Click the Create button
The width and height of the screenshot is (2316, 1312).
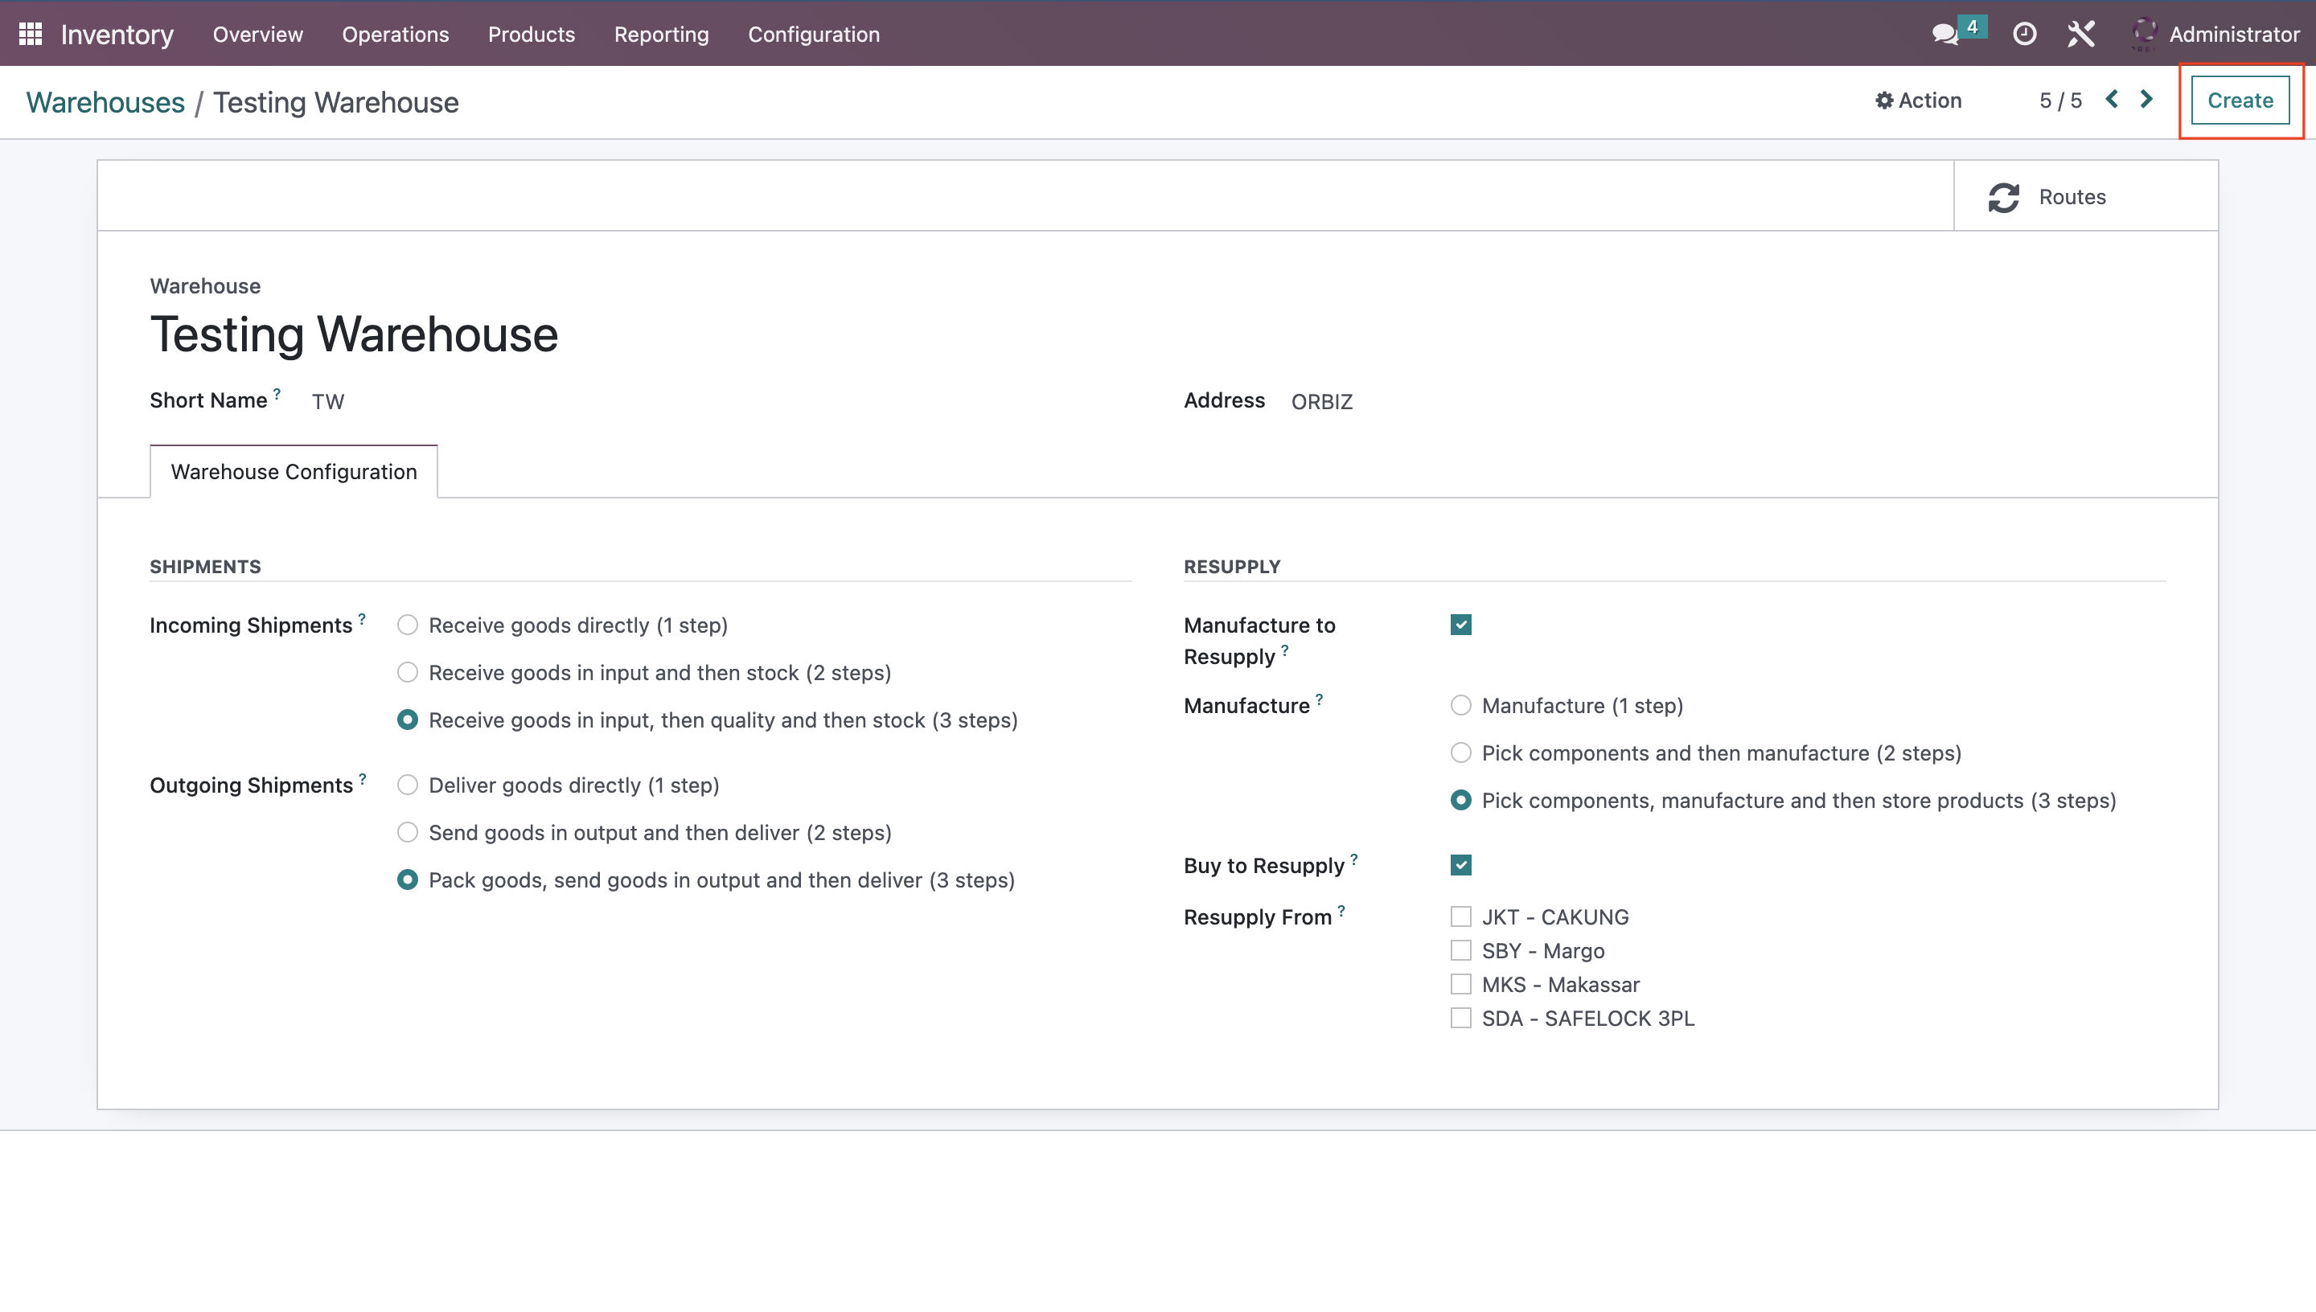click(x=2240, y=100)
